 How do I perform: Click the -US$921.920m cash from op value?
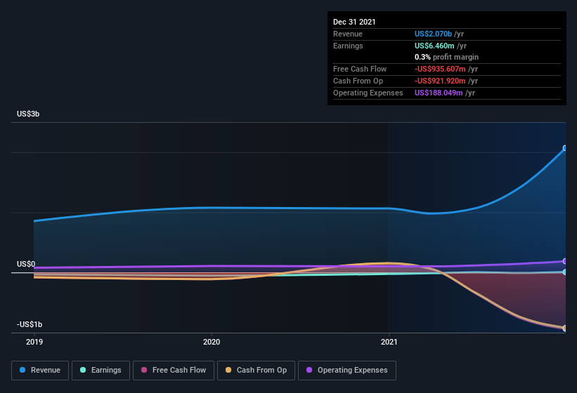(x=440, y=81)
